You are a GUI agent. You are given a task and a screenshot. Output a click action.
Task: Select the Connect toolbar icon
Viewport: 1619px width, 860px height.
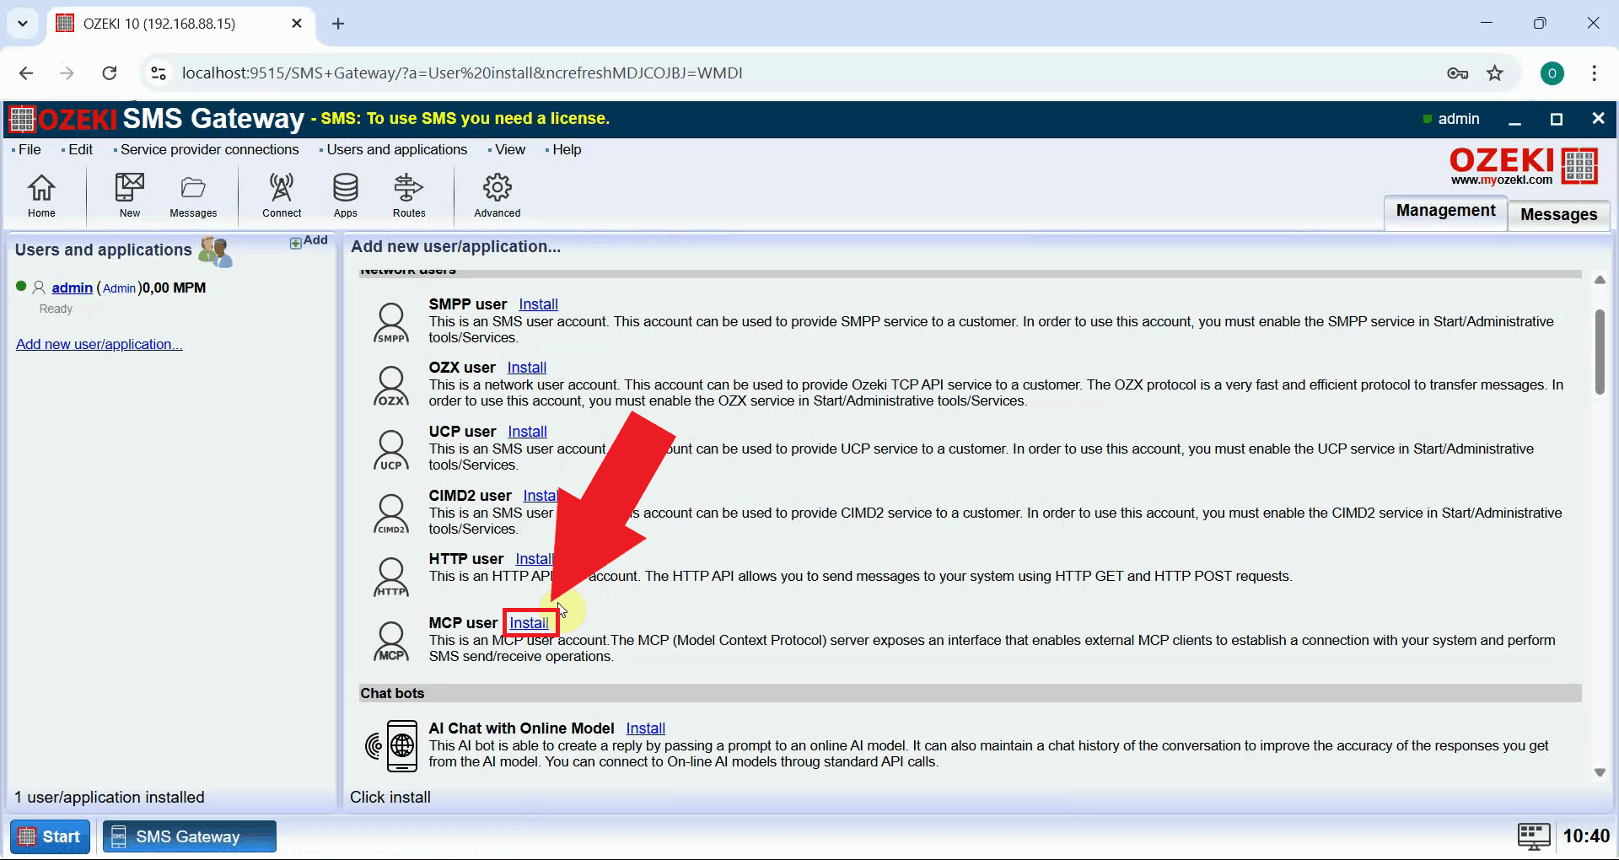pyautogui.click(x=281, y=195)
